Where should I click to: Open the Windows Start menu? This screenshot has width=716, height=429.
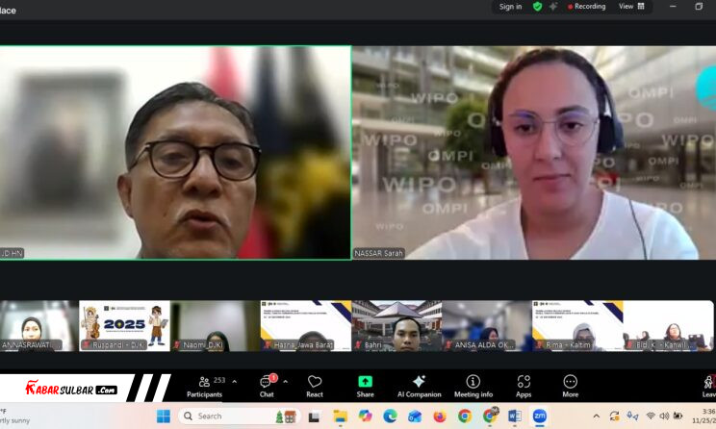tap(164, 416)
